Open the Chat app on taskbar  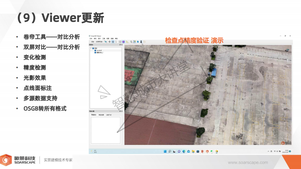[x=179, y=151]
